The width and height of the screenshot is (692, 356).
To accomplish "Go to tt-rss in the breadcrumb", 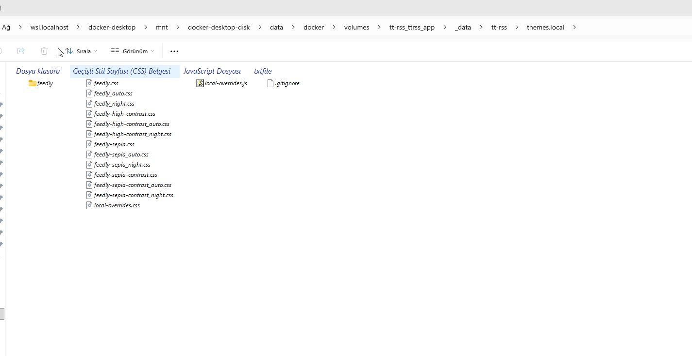I will (499, 27).
